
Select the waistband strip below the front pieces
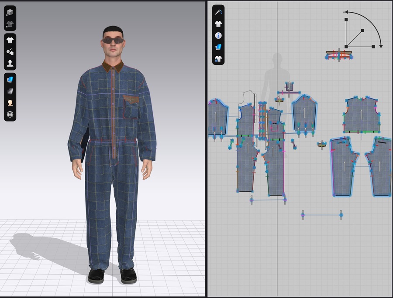268,200
